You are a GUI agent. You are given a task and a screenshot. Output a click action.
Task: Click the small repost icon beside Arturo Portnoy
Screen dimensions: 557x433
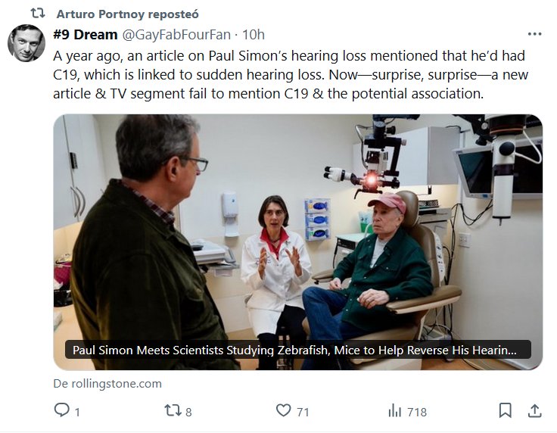[37, 13]
